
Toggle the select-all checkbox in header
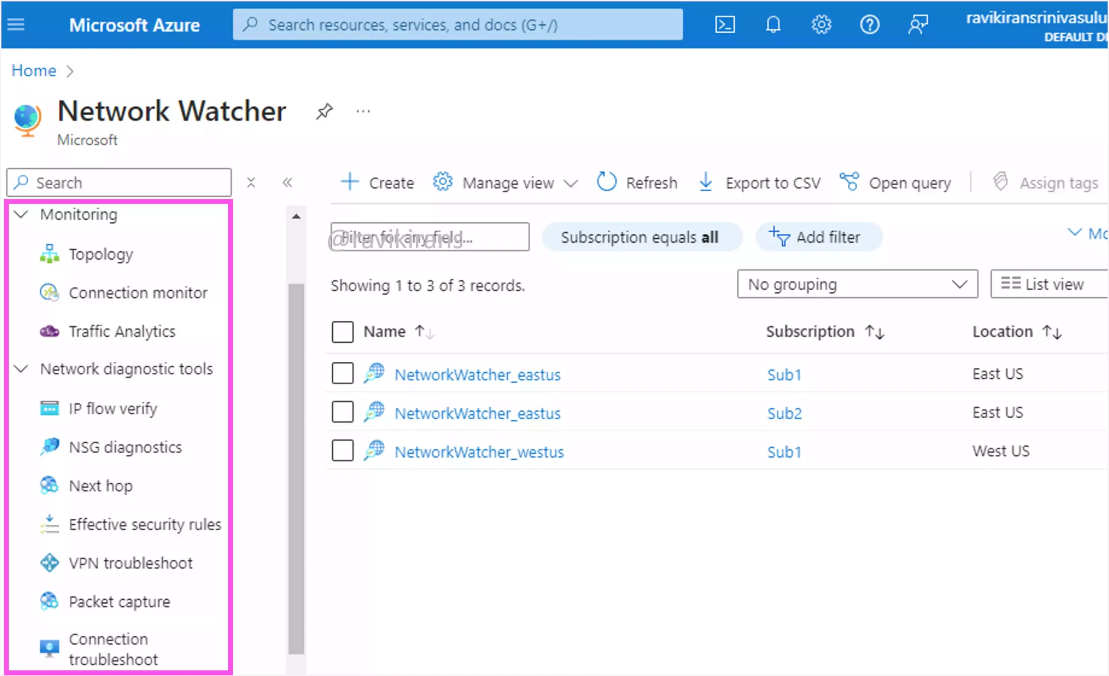click(x=343, y=332)
